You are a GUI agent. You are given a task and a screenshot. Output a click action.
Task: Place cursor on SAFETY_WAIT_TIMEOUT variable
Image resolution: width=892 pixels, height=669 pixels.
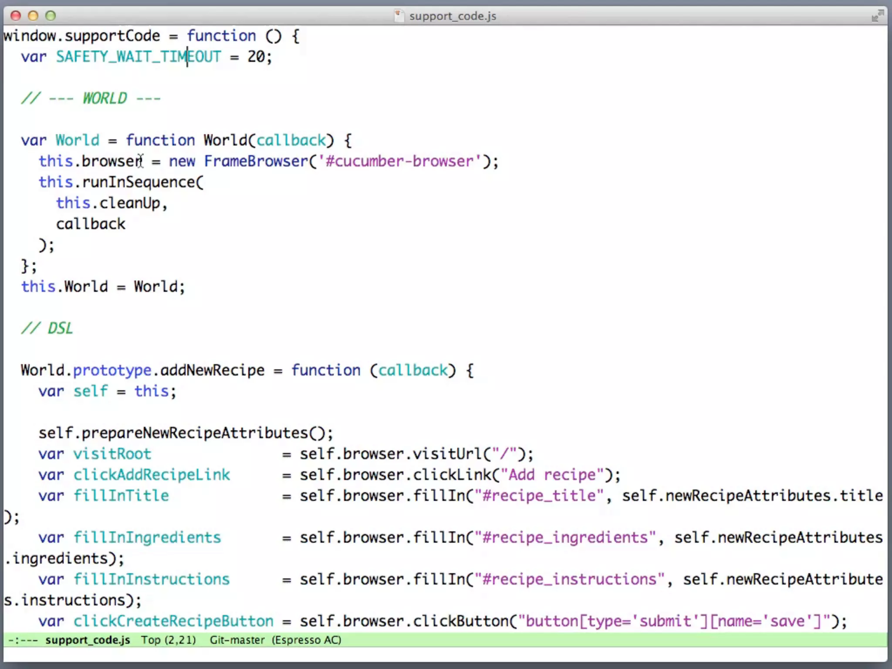click(138, 57)
